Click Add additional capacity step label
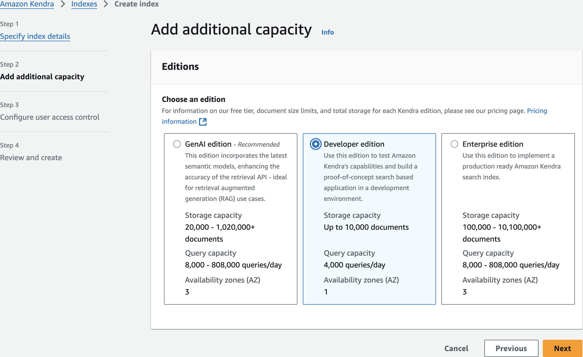 point(42,77)
